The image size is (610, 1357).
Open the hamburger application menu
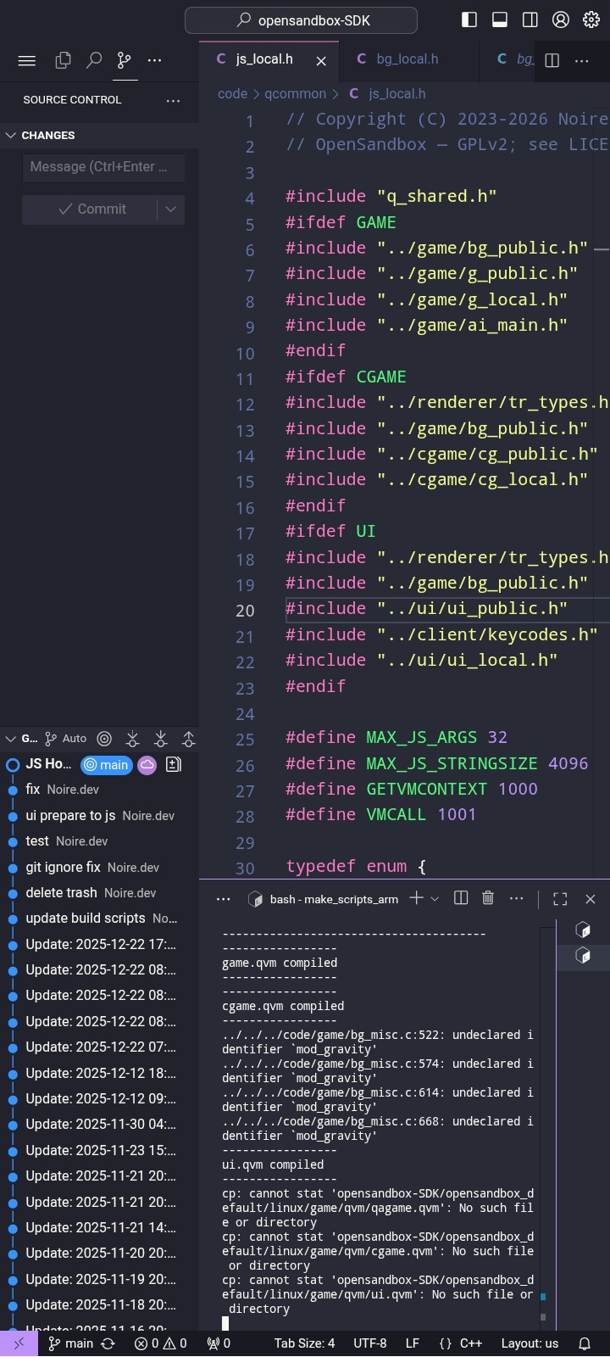[27, 60]
